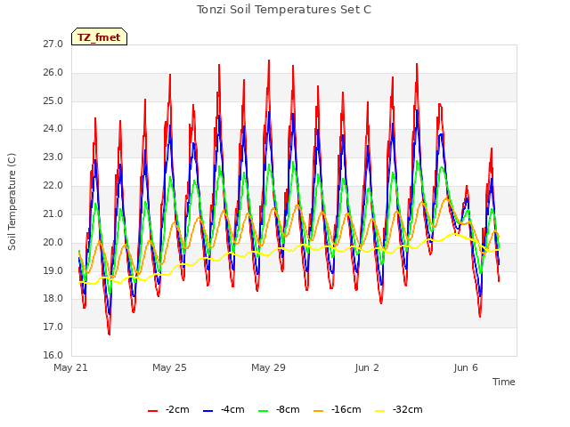Click the blue -4cm legend color marker
570x427 pixels.
208,411
